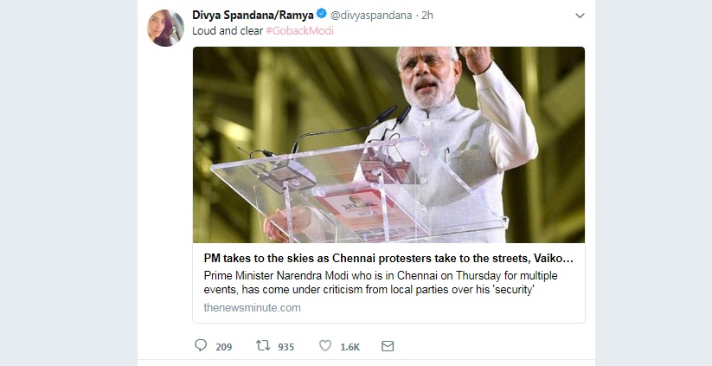The height and width of the screenshot is (366, 712).
Task: Click the @divyaspandana handle
Action: tap(371, 16)
